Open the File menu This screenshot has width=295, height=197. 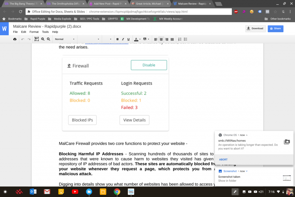[x=15, y=32]
